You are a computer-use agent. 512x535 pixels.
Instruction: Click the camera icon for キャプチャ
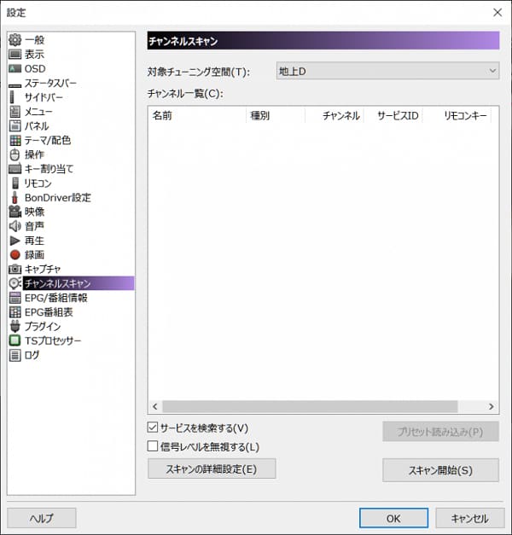(x=15, y=269)
